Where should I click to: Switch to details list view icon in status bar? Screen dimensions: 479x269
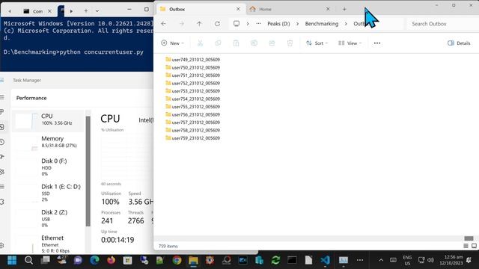tap(466, 246)
